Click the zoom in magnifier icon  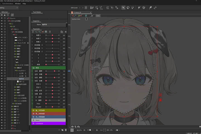pyautogui.click(x=97, y=130)
